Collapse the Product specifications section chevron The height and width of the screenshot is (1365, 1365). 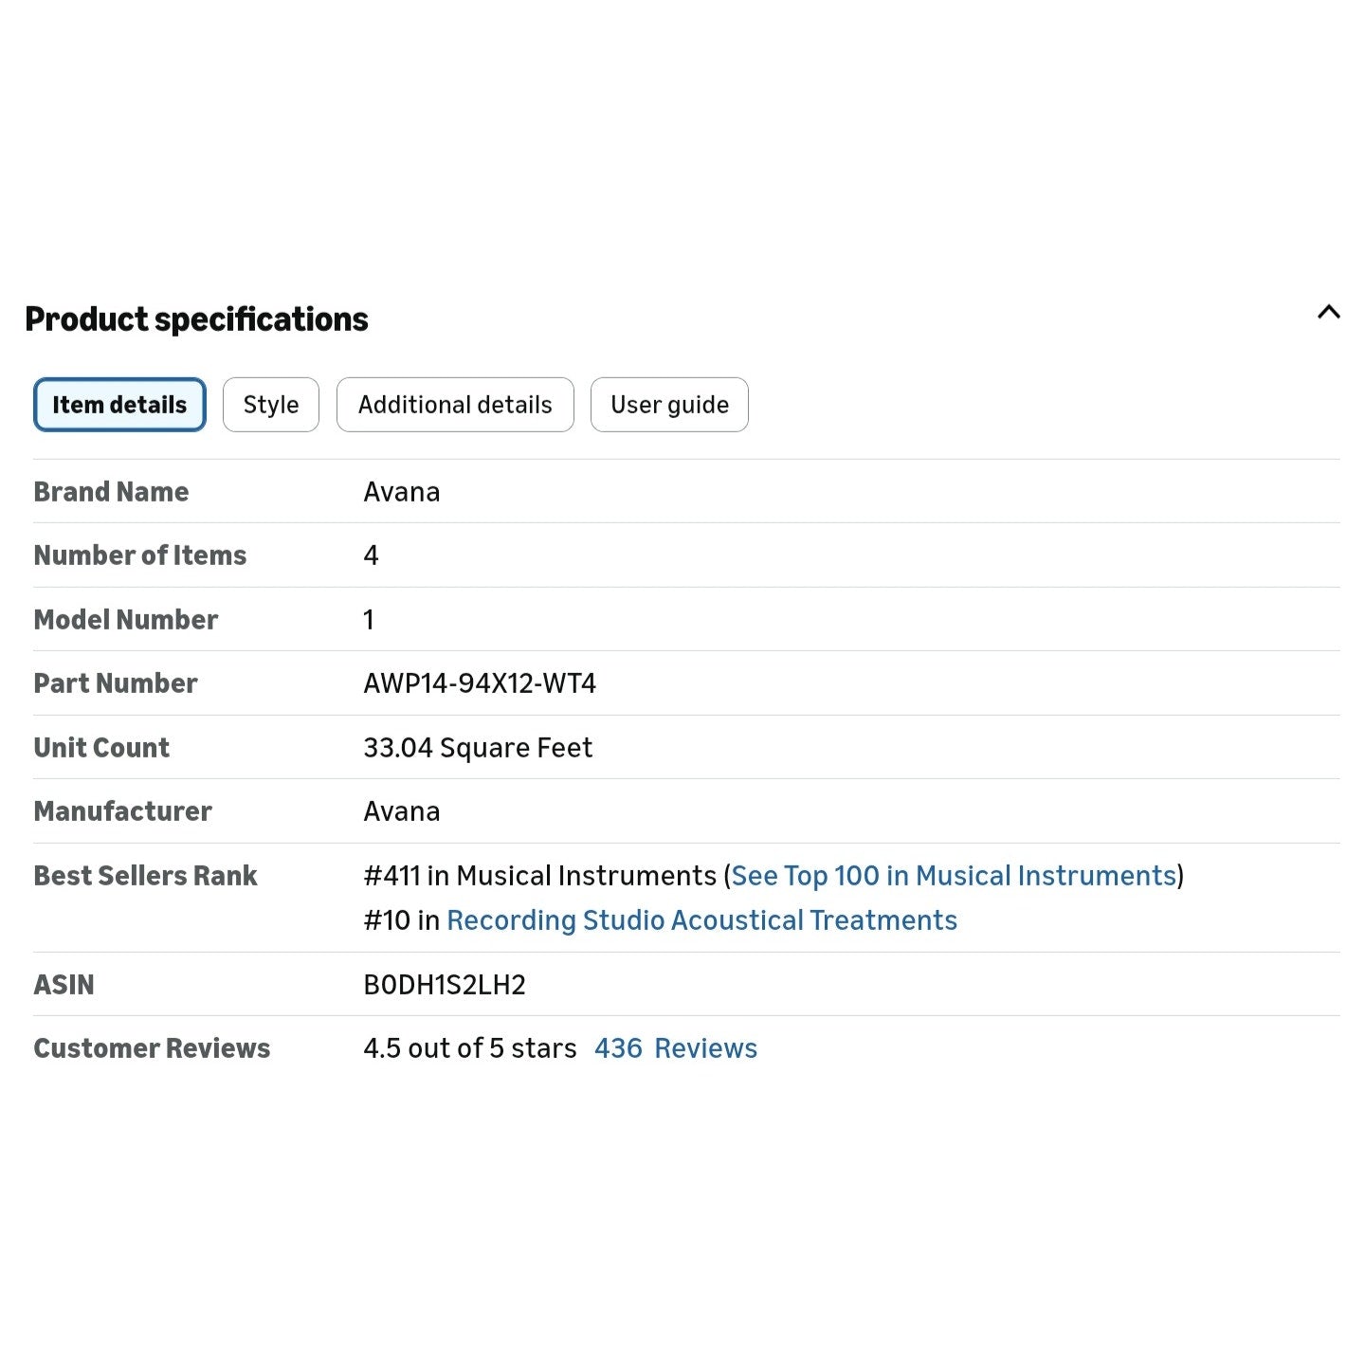point(1328,312)
